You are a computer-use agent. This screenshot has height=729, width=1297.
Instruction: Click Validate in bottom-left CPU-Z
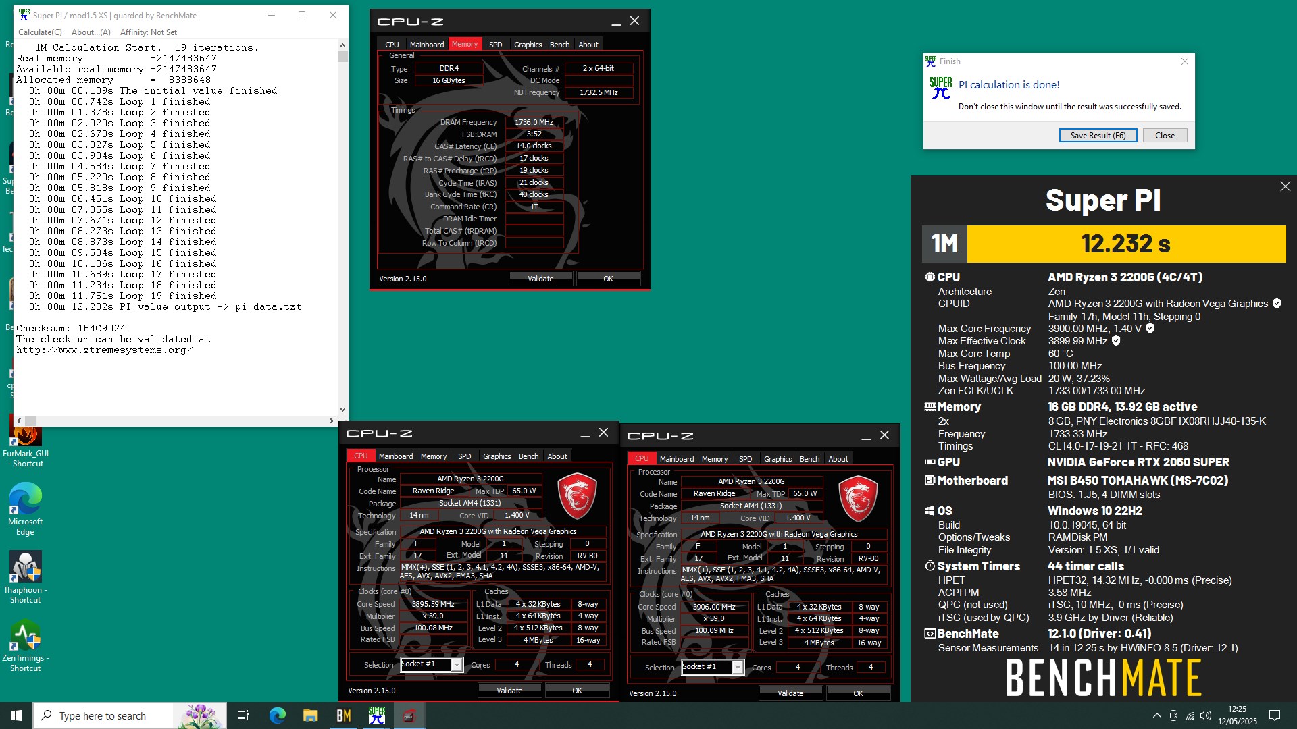coord(509,690)
